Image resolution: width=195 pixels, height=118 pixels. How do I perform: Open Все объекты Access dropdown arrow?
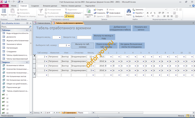point(27,23)
